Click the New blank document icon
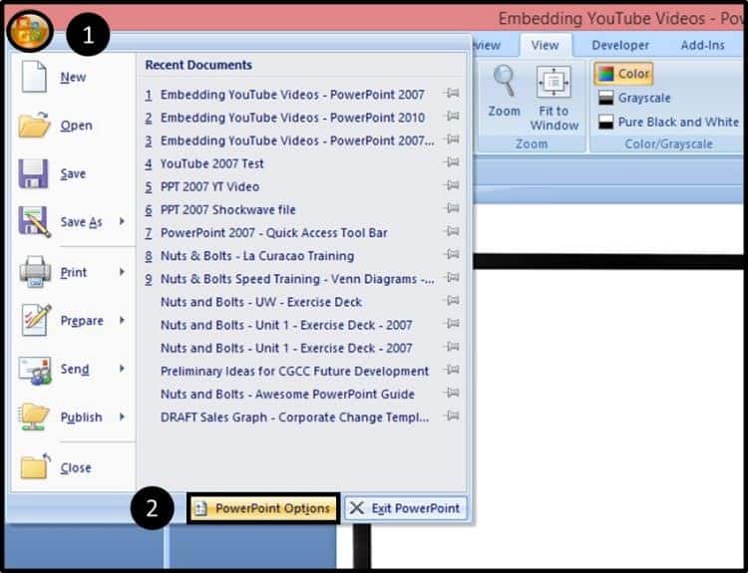Viewport: 748px width, 573px height. 34,77
